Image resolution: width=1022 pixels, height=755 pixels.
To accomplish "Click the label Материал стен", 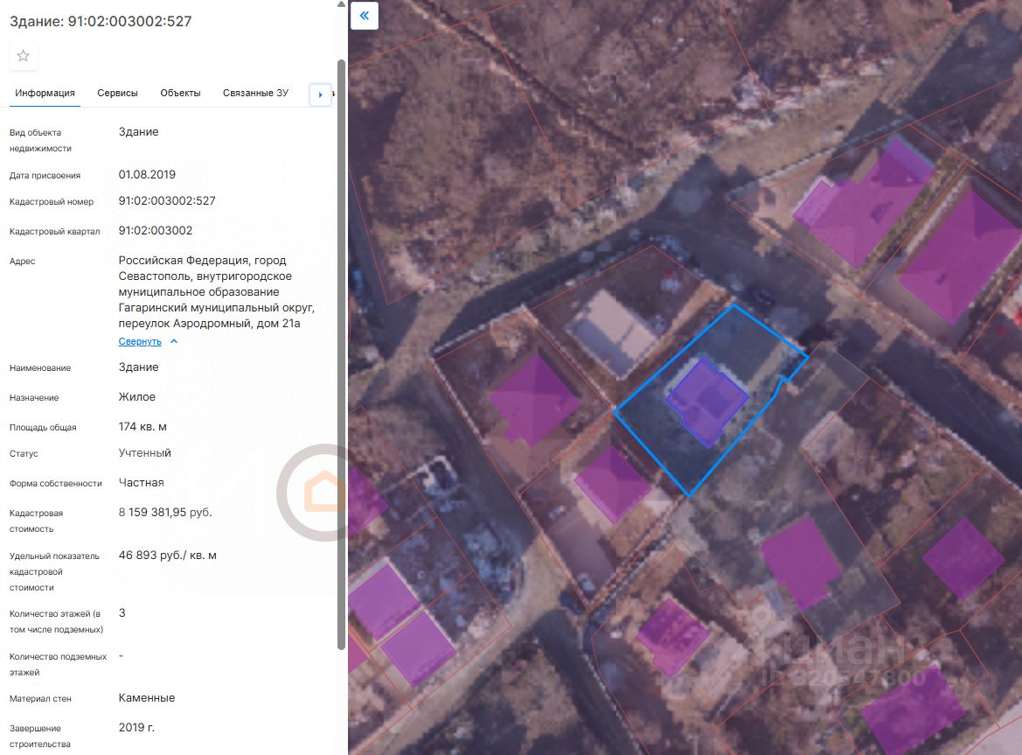I will 40,699.
